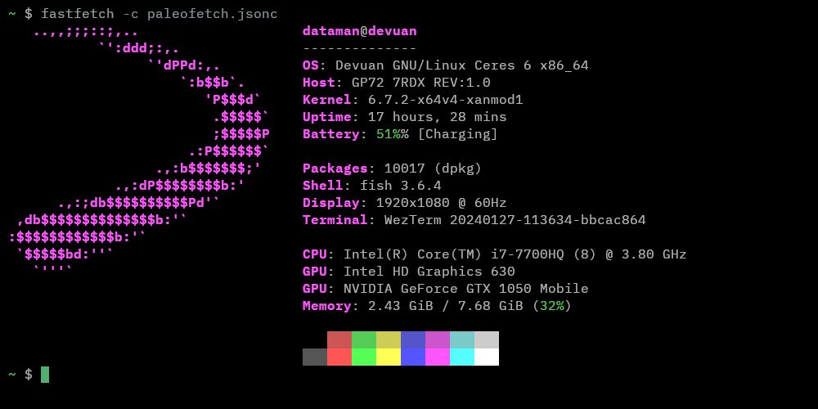Viewport: 818px width, 409px height.
Task: Click the Packages count 10017 (dpkg)
Action: click(x=433, y=169)
